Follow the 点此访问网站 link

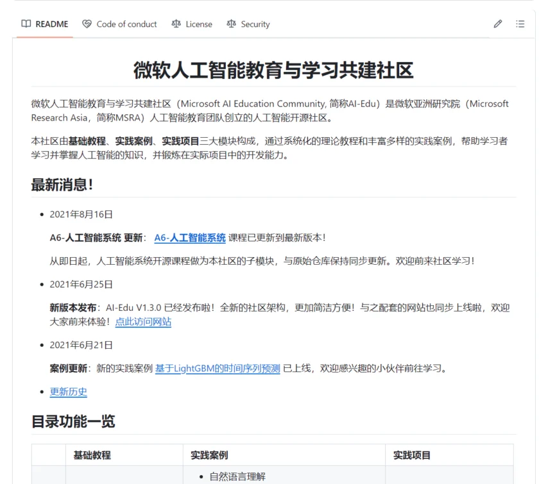pyautogui.click(x=143, y=322)
